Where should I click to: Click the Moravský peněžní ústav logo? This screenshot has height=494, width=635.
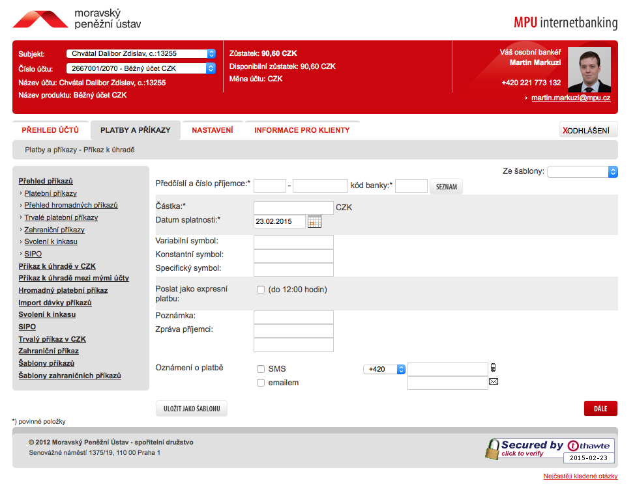77,19
